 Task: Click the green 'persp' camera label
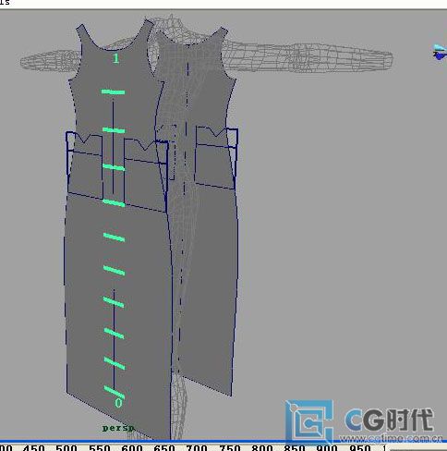[x=118, y=428]
